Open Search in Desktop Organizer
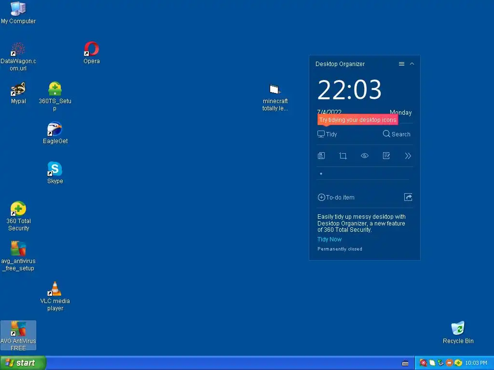 397,134
